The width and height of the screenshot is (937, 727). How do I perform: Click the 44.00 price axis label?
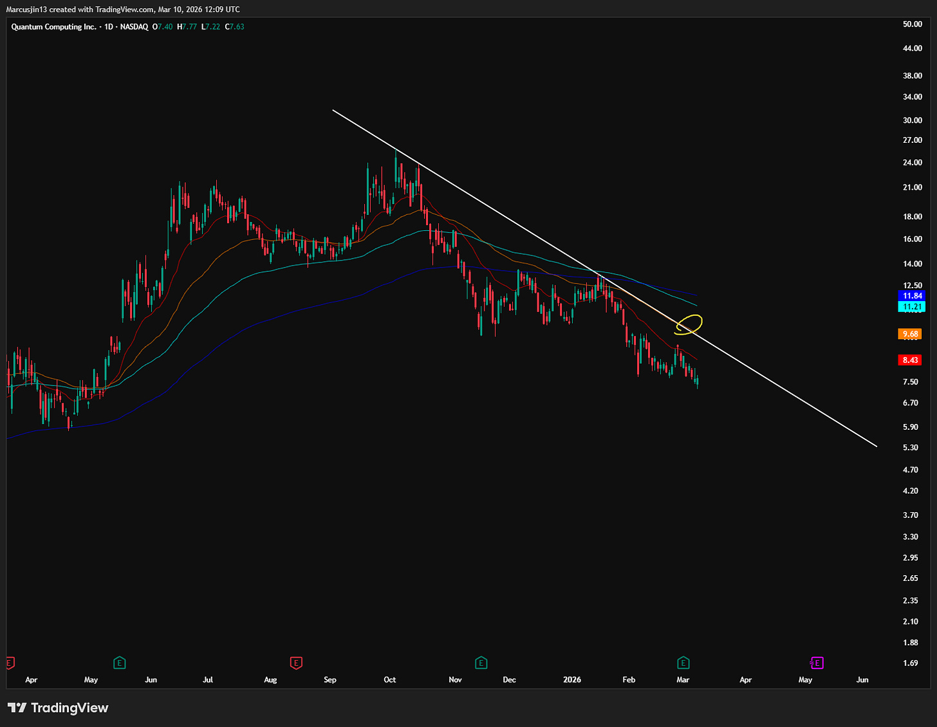(913, 48)
